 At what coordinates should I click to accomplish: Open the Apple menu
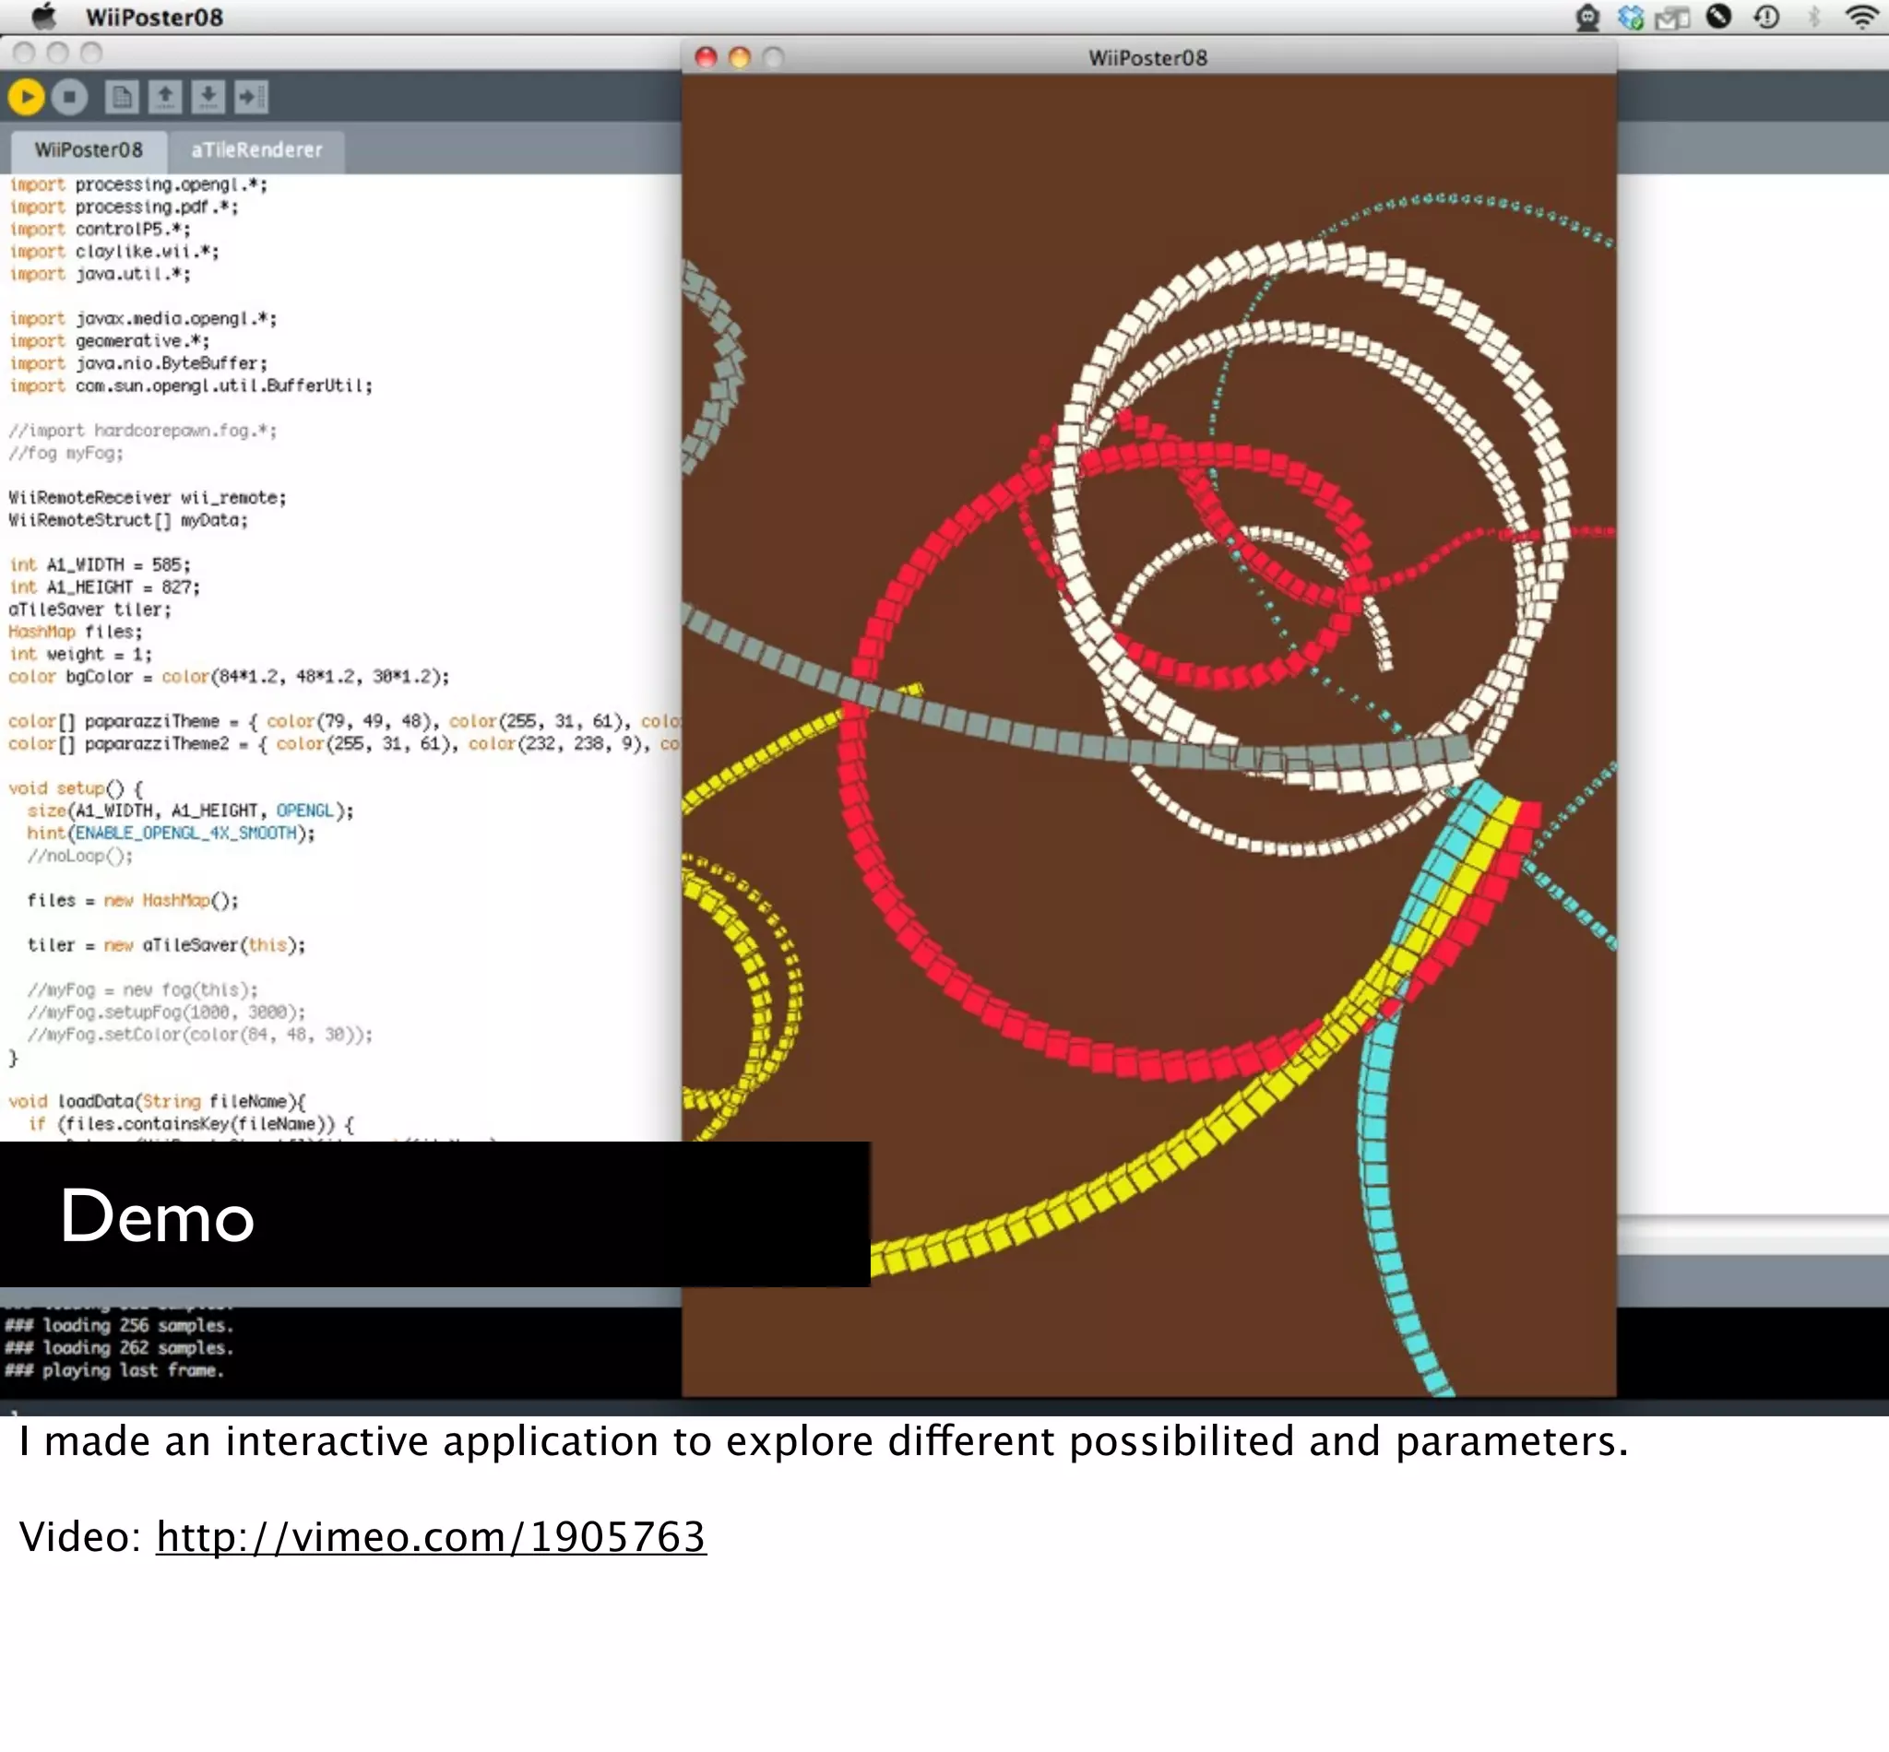pyautogui.click(x=43, y=16)
